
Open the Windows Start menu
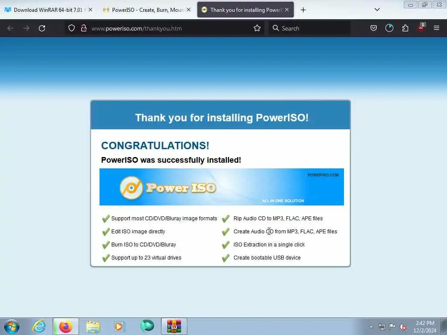click(12, 326)
